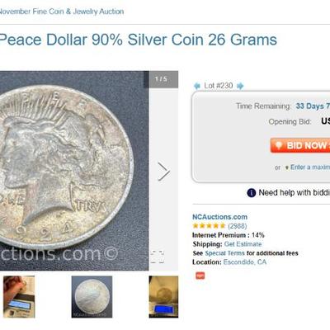
Task: Select the coin on scale thumbnail
Action: point(163,297)
